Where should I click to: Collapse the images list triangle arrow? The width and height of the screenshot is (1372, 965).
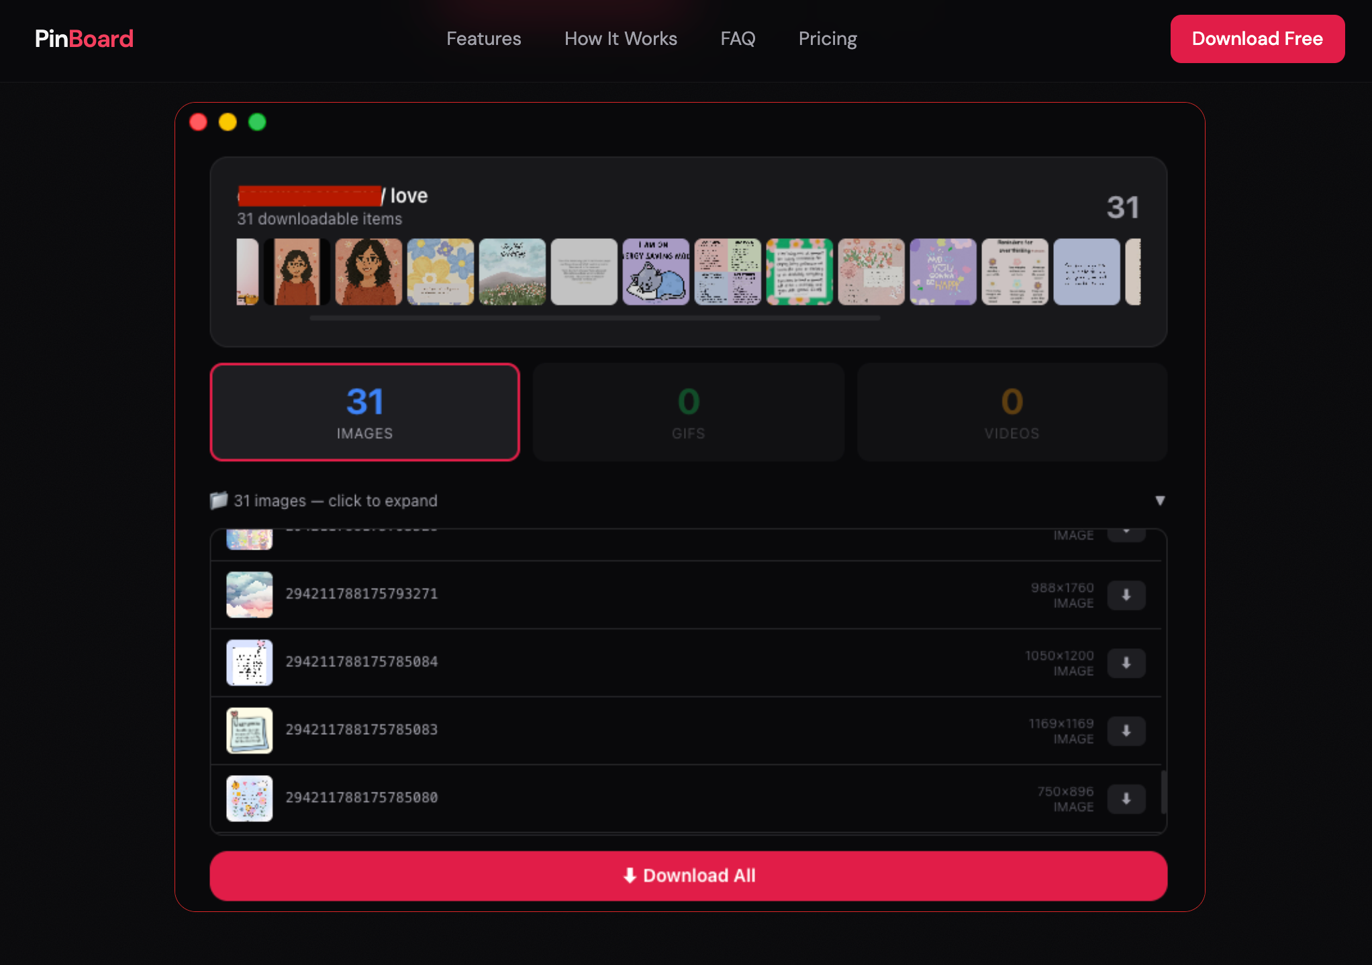1159,501
